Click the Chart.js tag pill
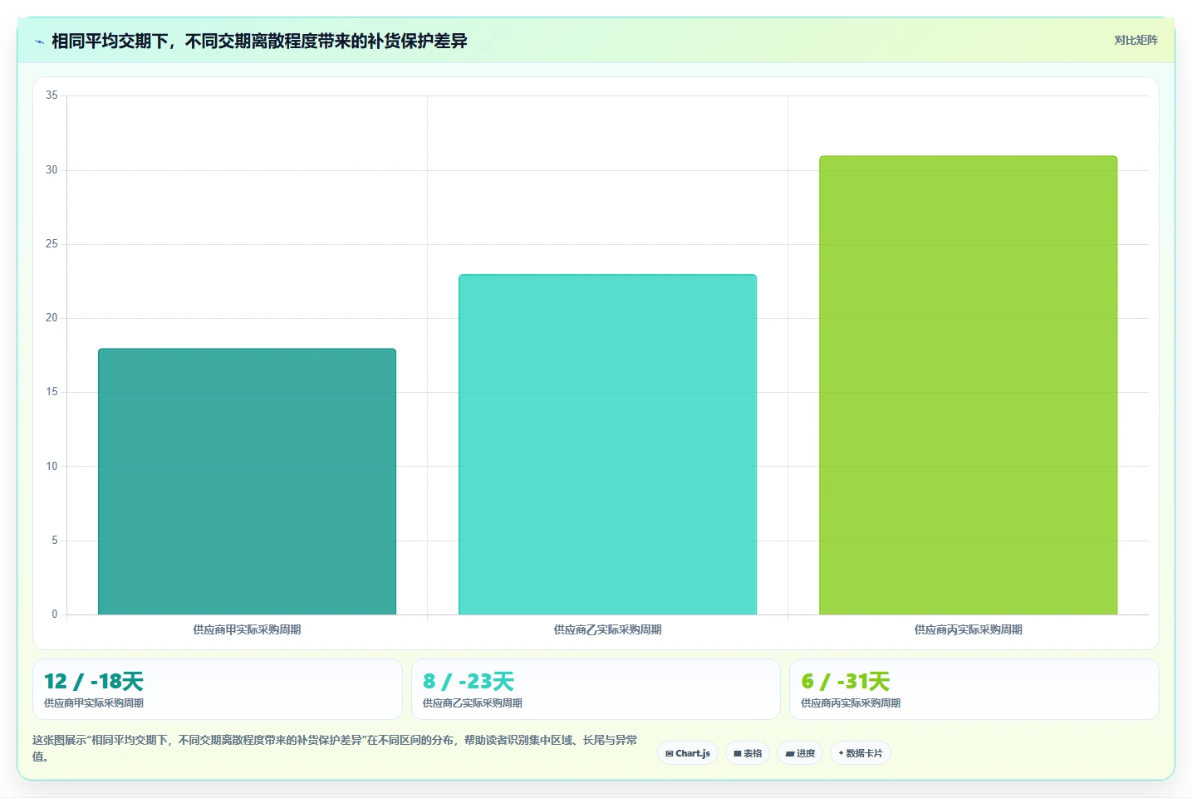Screen dimensions: 1192x798 point(688,753)
